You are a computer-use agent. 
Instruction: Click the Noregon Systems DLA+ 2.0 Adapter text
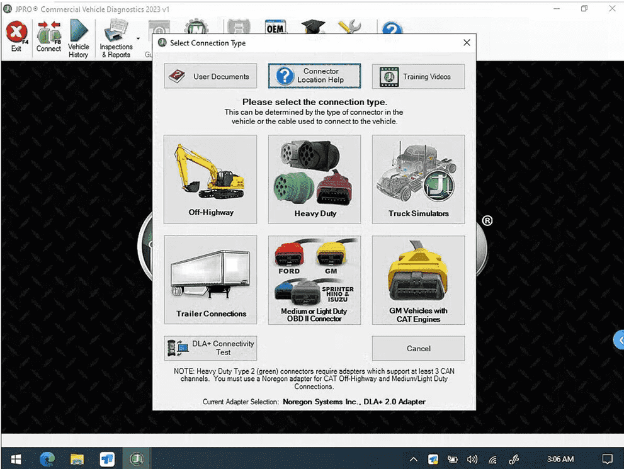pyautogui.click(x=354, y=402)
